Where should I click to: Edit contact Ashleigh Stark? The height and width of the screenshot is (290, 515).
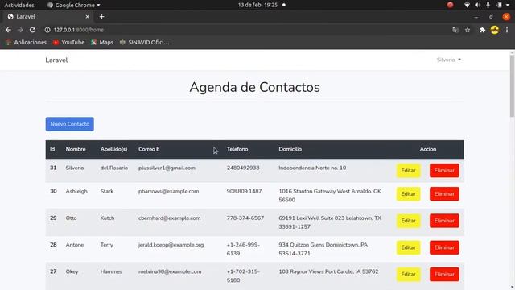(x=408, y=194)
